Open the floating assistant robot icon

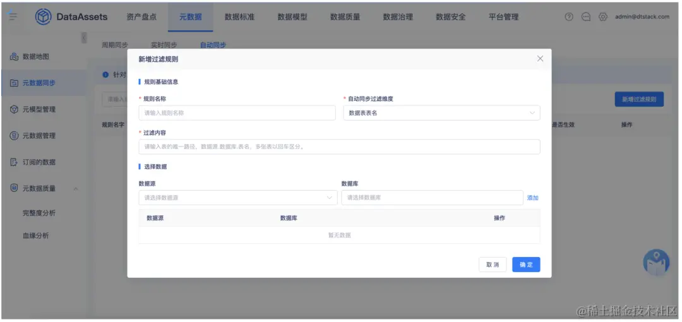point(656,263)
